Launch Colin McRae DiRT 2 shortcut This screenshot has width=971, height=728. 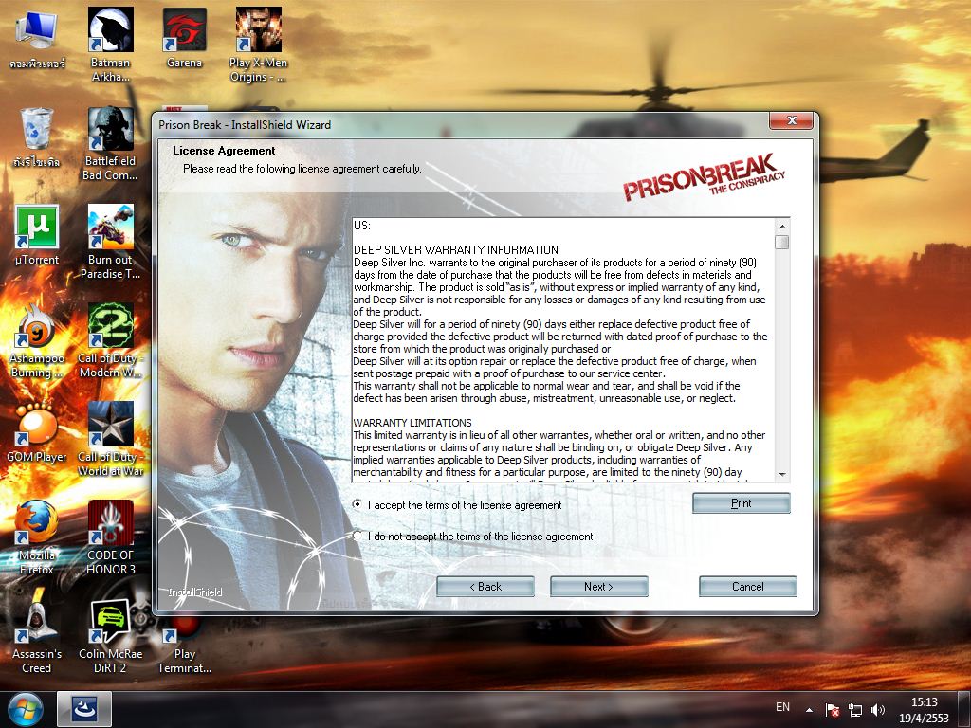[x=110, y=636]
